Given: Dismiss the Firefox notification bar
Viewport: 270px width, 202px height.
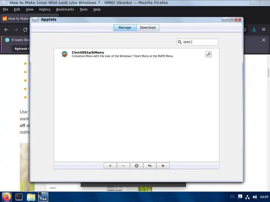Looking at the screenshot, I should pyautogui.click(x=264, y=40).
